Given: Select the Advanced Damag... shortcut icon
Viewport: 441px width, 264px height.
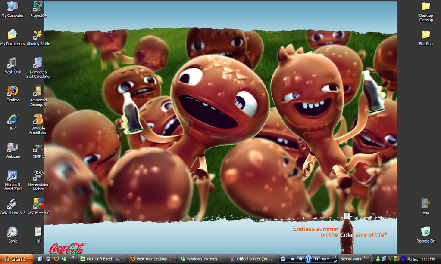Looking at the screenshot, I should (38, 96).
